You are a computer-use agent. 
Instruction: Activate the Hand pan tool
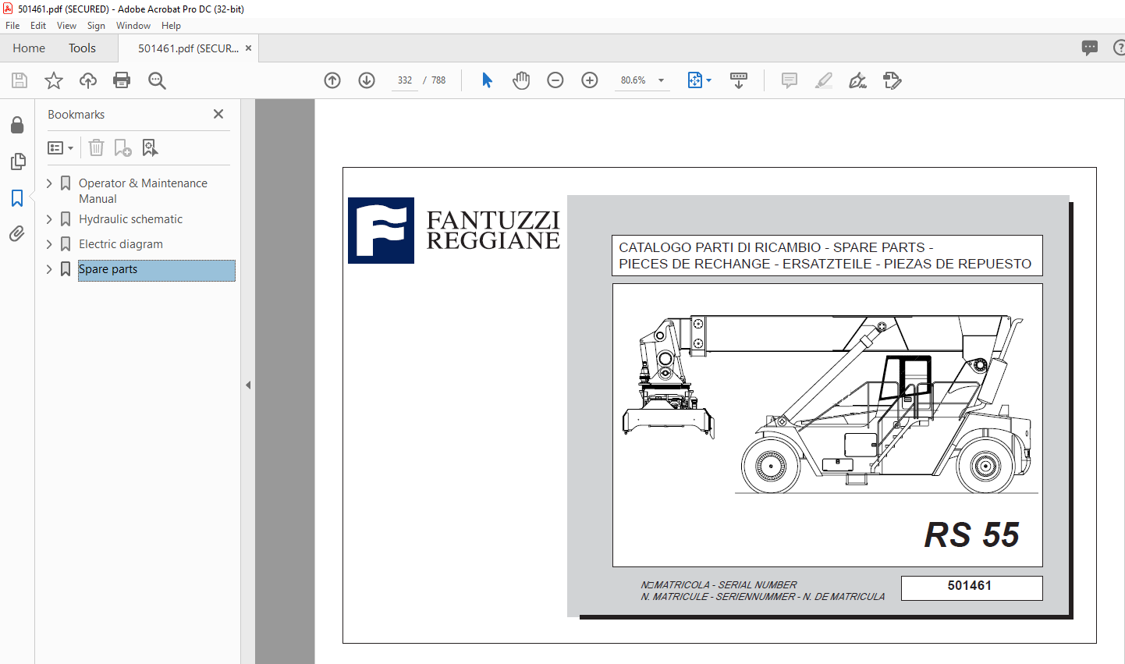point(521,80)
